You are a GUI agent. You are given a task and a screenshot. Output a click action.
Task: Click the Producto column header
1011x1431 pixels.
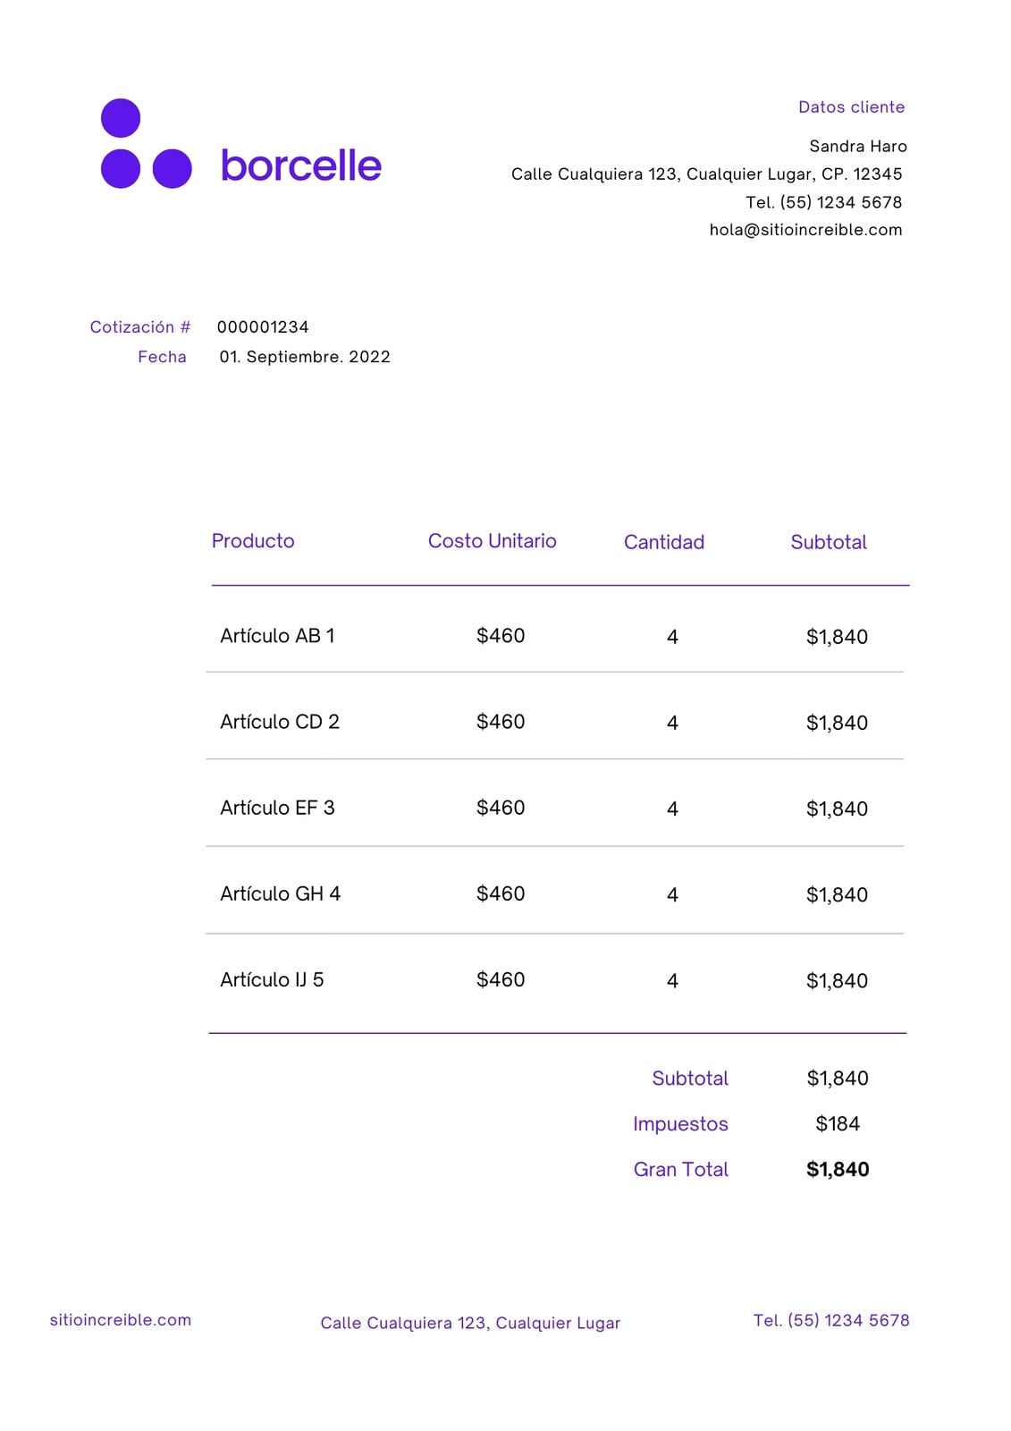coord(253,541)
